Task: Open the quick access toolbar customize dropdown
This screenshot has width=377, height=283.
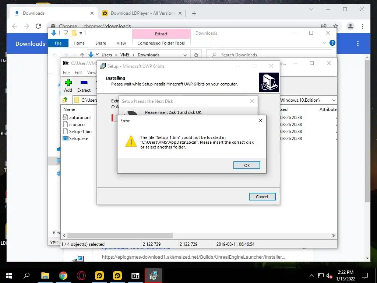Action: pyautogui.click(x=81, y=34)
